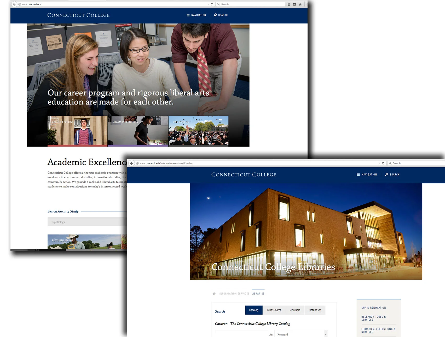This screenshot has height=337, width=445.
Task: Click the Featured Major image card
Action: pos(84,242)
